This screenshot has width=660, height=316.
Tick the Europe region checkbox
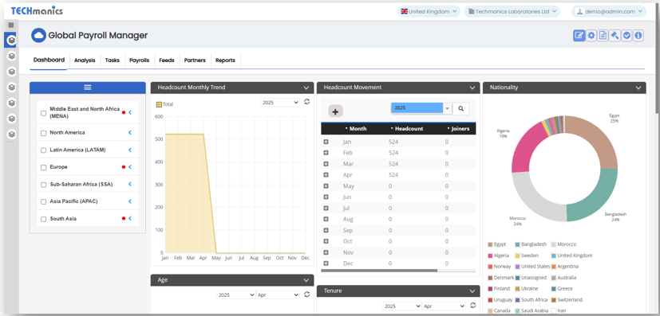(x=43, y=167)
